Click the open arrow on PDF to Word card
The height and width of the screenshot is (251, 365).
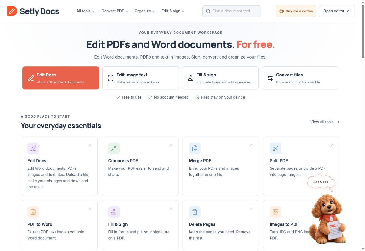click(x=89, y=209)
